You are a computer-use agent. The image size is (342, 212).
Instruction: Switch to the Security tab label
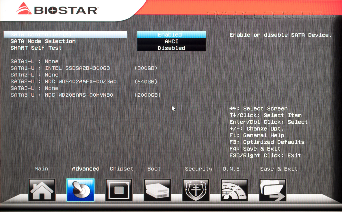coord(199,169)
